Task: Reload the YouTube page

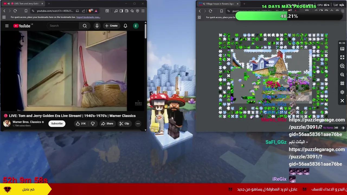Action: click(x=15, y=11)
